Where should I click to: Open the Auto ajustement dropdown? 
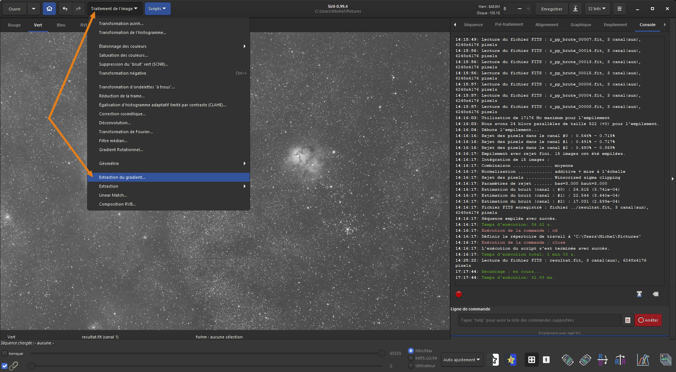click(x=462, y=360)
